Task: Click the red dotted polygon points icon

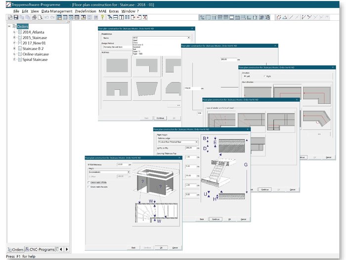Action: [x=279, y=17]
